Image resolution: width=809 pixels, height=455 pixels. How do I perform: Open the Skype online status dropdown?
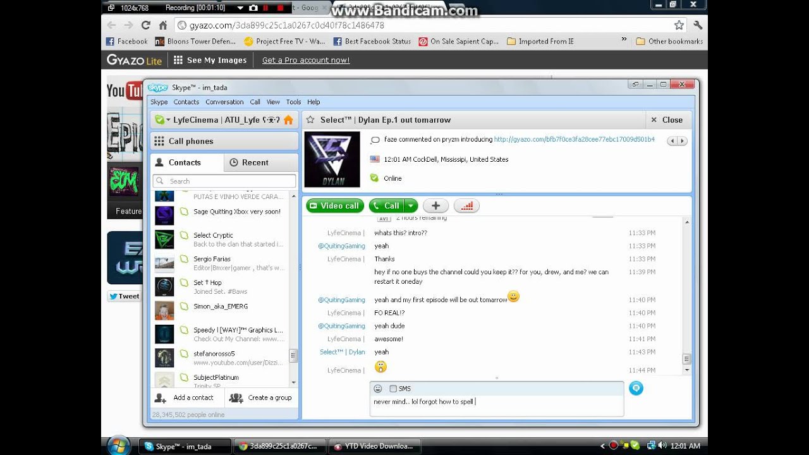(x=162, y=120)
